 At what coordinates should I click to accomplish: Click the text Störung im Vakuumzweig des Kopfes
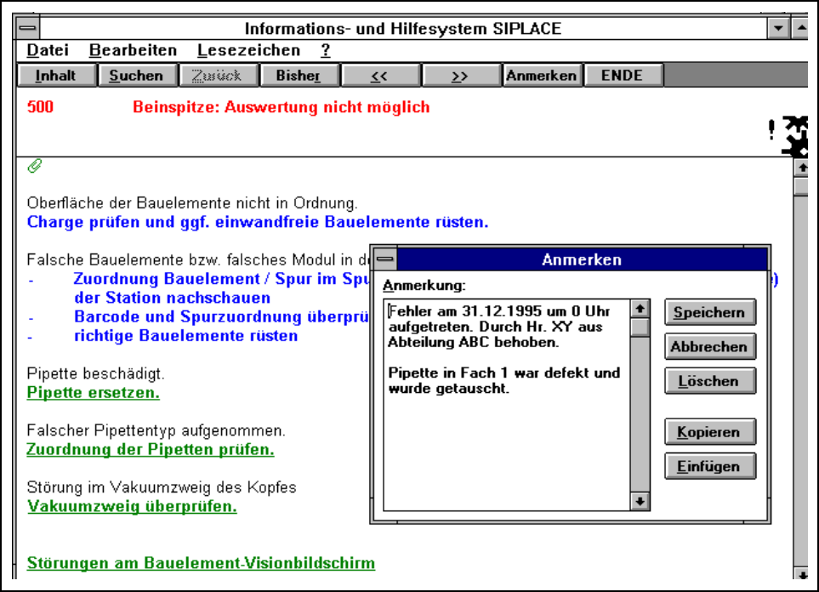(x=162, y=487)
